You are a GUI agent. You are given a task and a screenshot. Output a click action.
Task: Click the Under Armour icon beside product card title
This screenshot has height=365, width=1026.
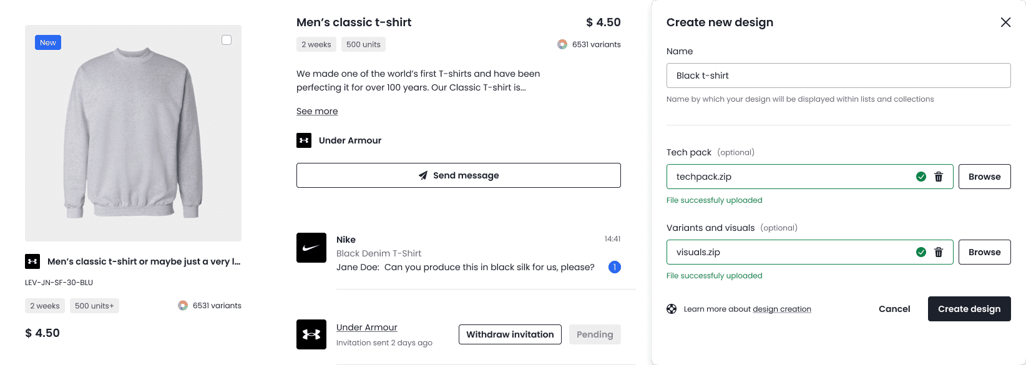click(x=32, y=261)
